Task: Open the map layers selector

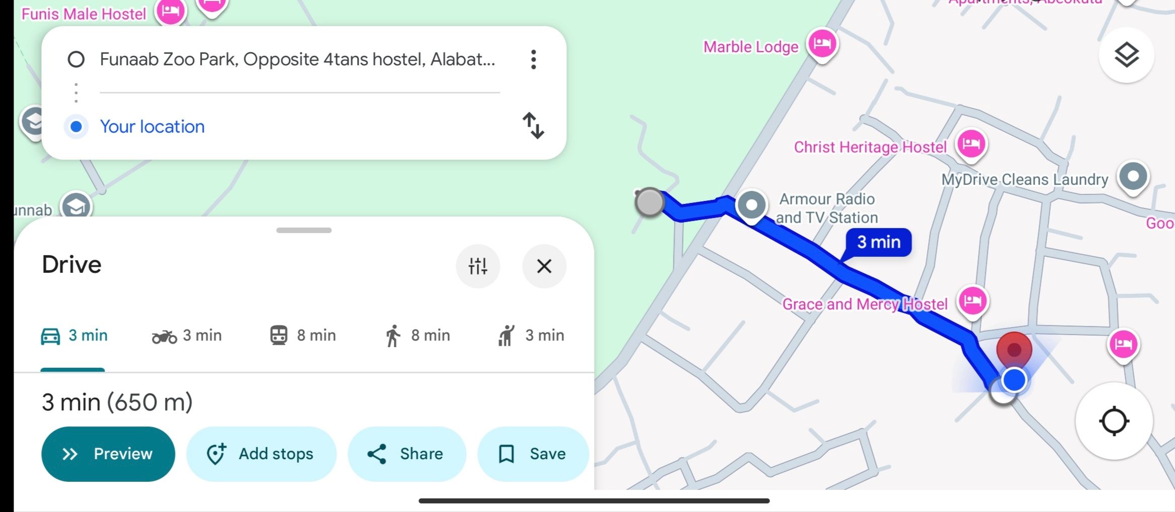Action: pos(1126,55)
